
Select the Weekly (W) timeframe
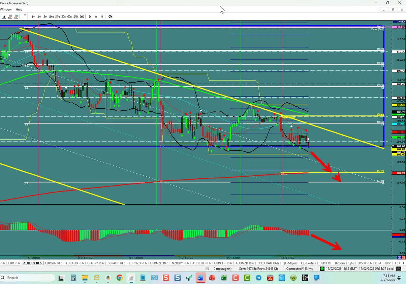coord(96,16)
